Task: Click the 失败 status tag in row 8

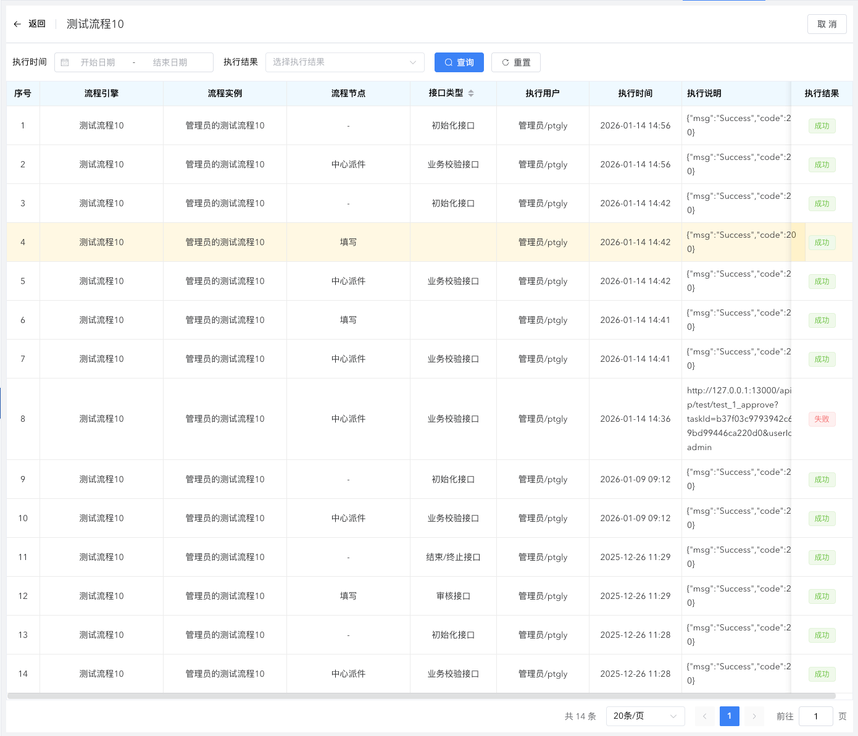Action: pos(822,419)
